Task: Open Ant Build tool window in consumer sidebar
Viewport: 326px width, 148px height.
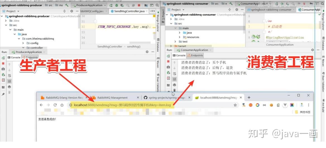Action: pos(323,105)
